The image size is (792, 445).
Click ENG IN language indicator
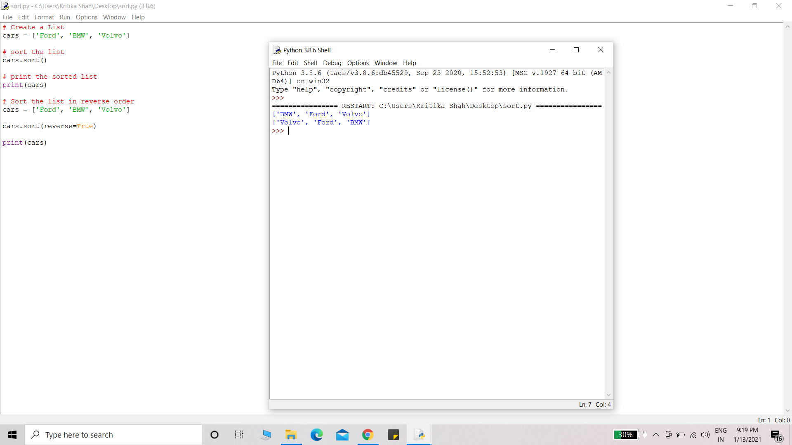tap(721, 435)
